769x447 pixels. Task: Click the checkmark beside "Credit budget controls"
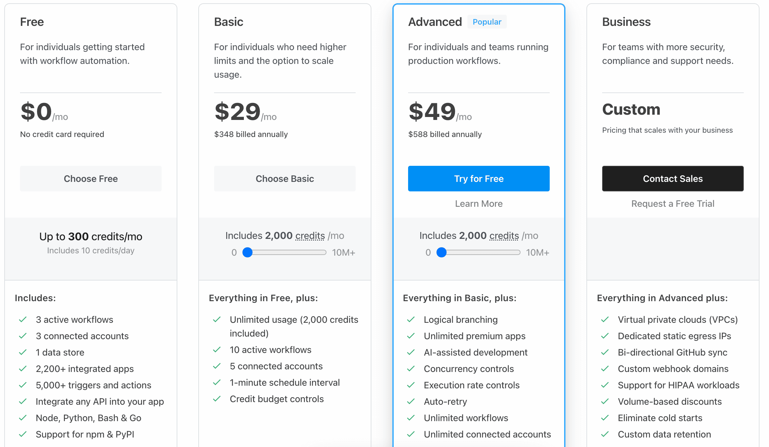pos(217,399)
